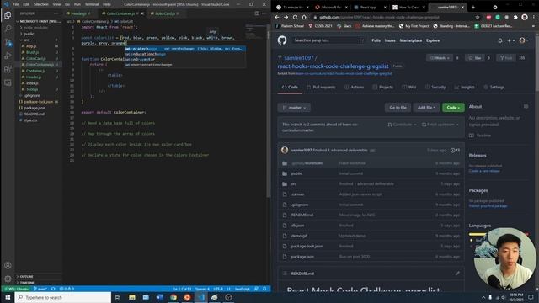Open the samlee1097 profile link

point(299,58)
